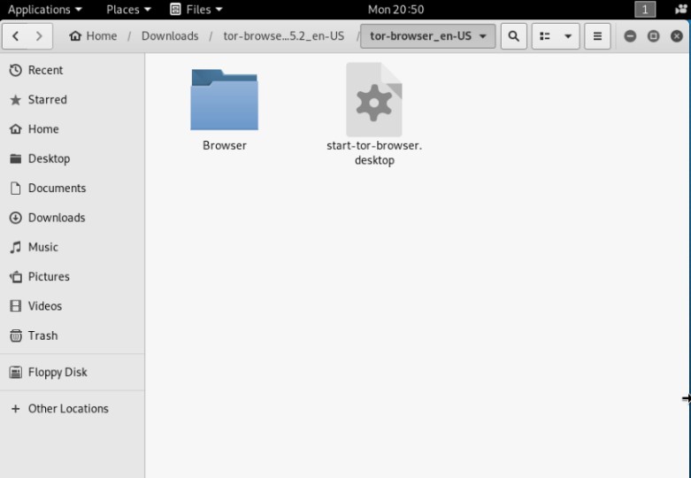
Task: Click the system tray icon at top right
Action: [x=681, y=9]
